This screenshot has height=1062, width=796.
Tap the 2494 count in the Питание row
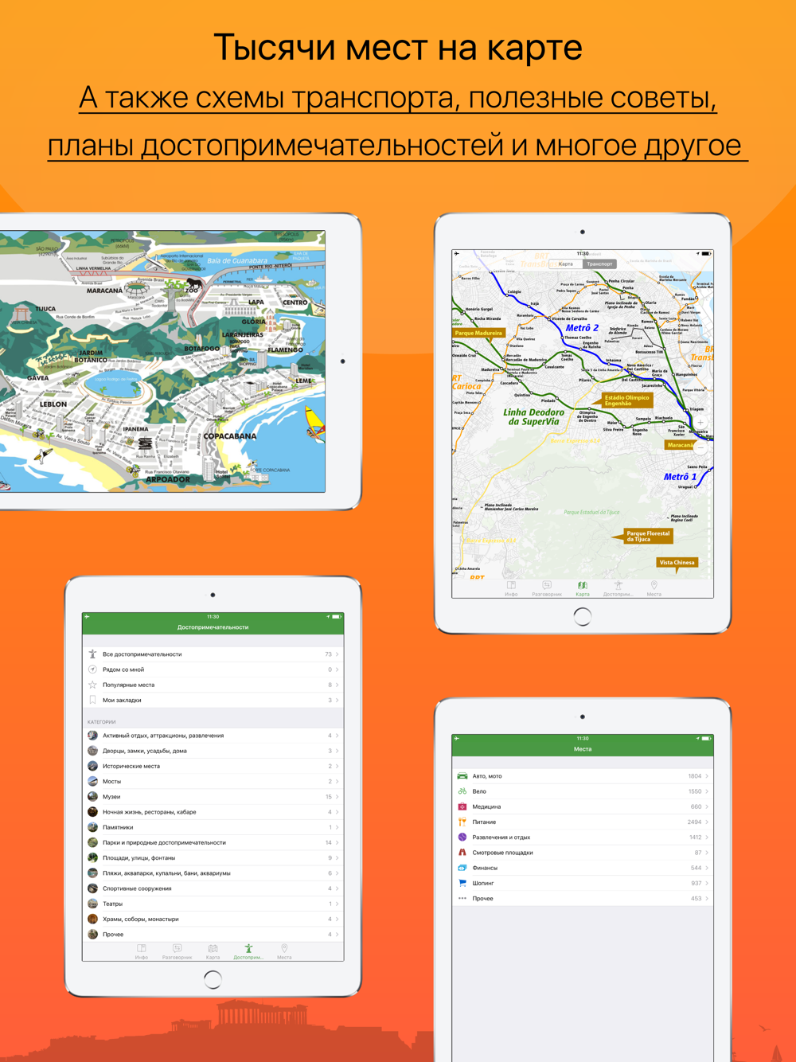tap(694, 822)
